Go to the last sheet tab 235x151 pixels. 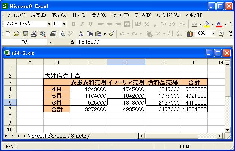pos(25,136)
